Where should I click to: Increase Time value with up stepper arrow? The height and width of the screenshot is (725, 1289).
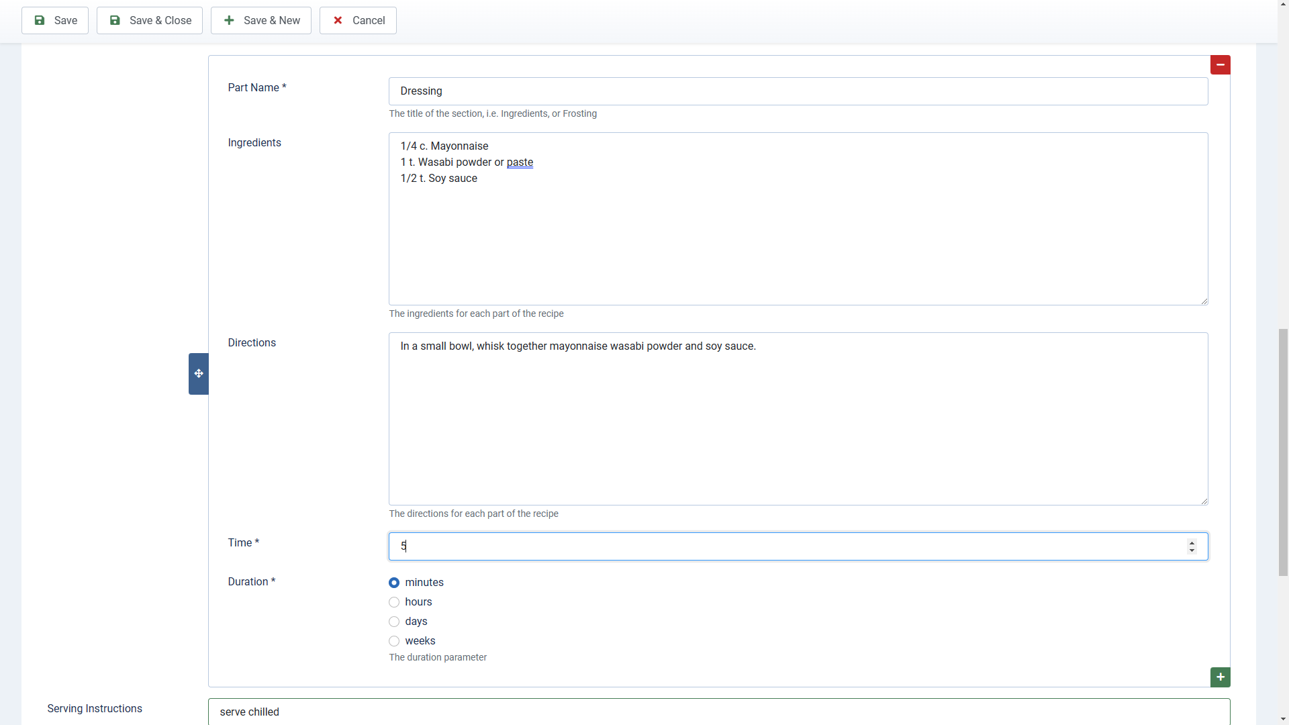pos(1192,542)
